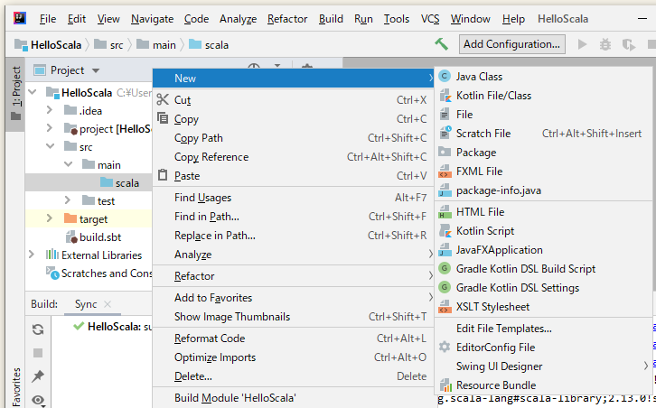Open the VCS menu

[x=430, y=19]
